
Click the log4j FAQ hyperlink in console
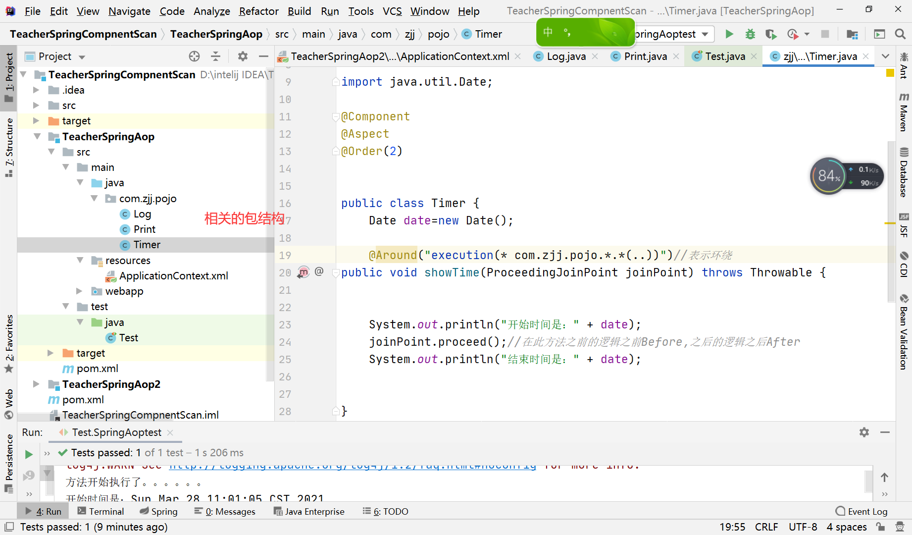pos(353,466)
